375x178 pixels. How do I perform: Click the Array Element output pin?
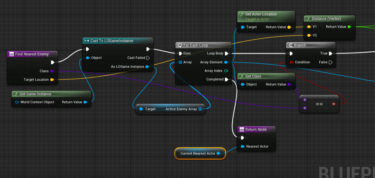pyautogui.click(x=226, y=62)
